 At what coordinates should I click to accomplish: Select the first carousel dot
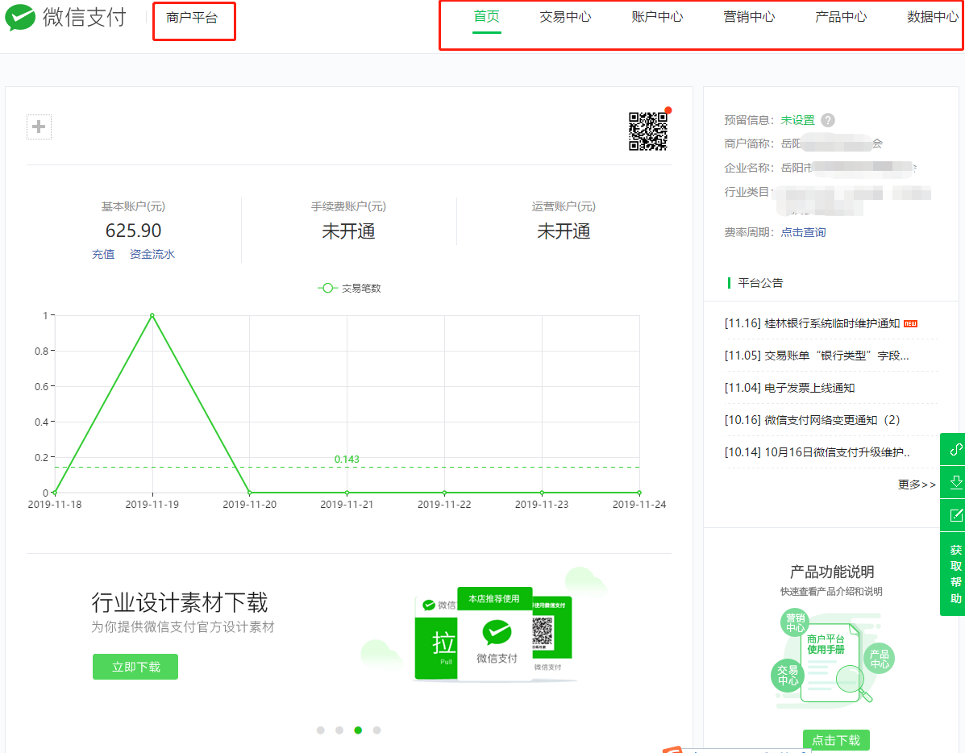[x=321, y=730]
